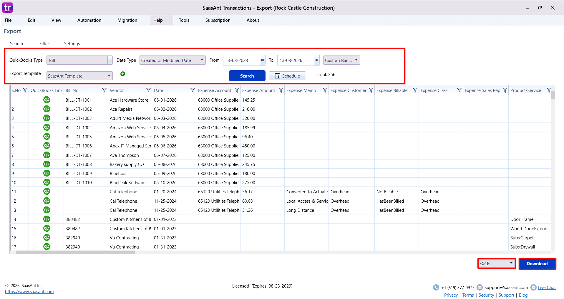Open QuickBooks link for BILL-DT-1001 row
Screen dimensions: 564x299
pos(47,100)
